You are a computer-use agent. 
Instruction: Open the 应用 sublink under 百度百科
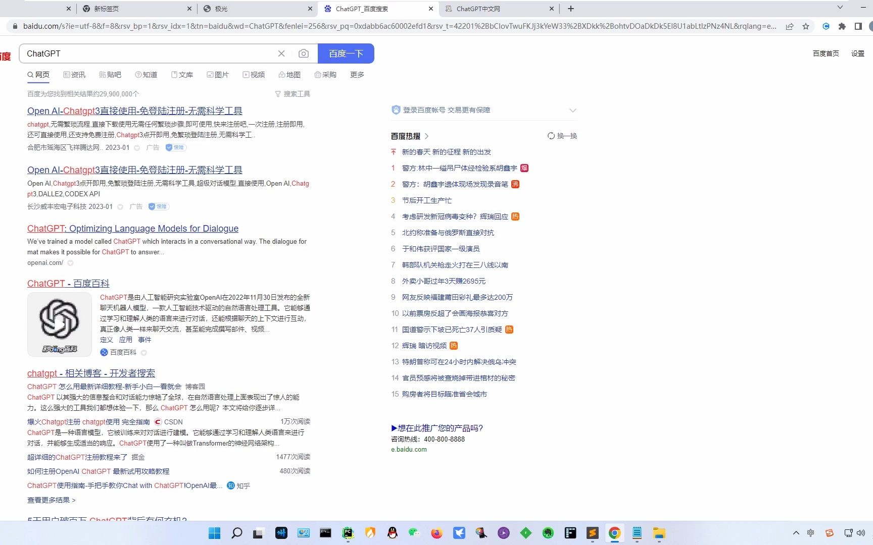click(x=126, y=340)
